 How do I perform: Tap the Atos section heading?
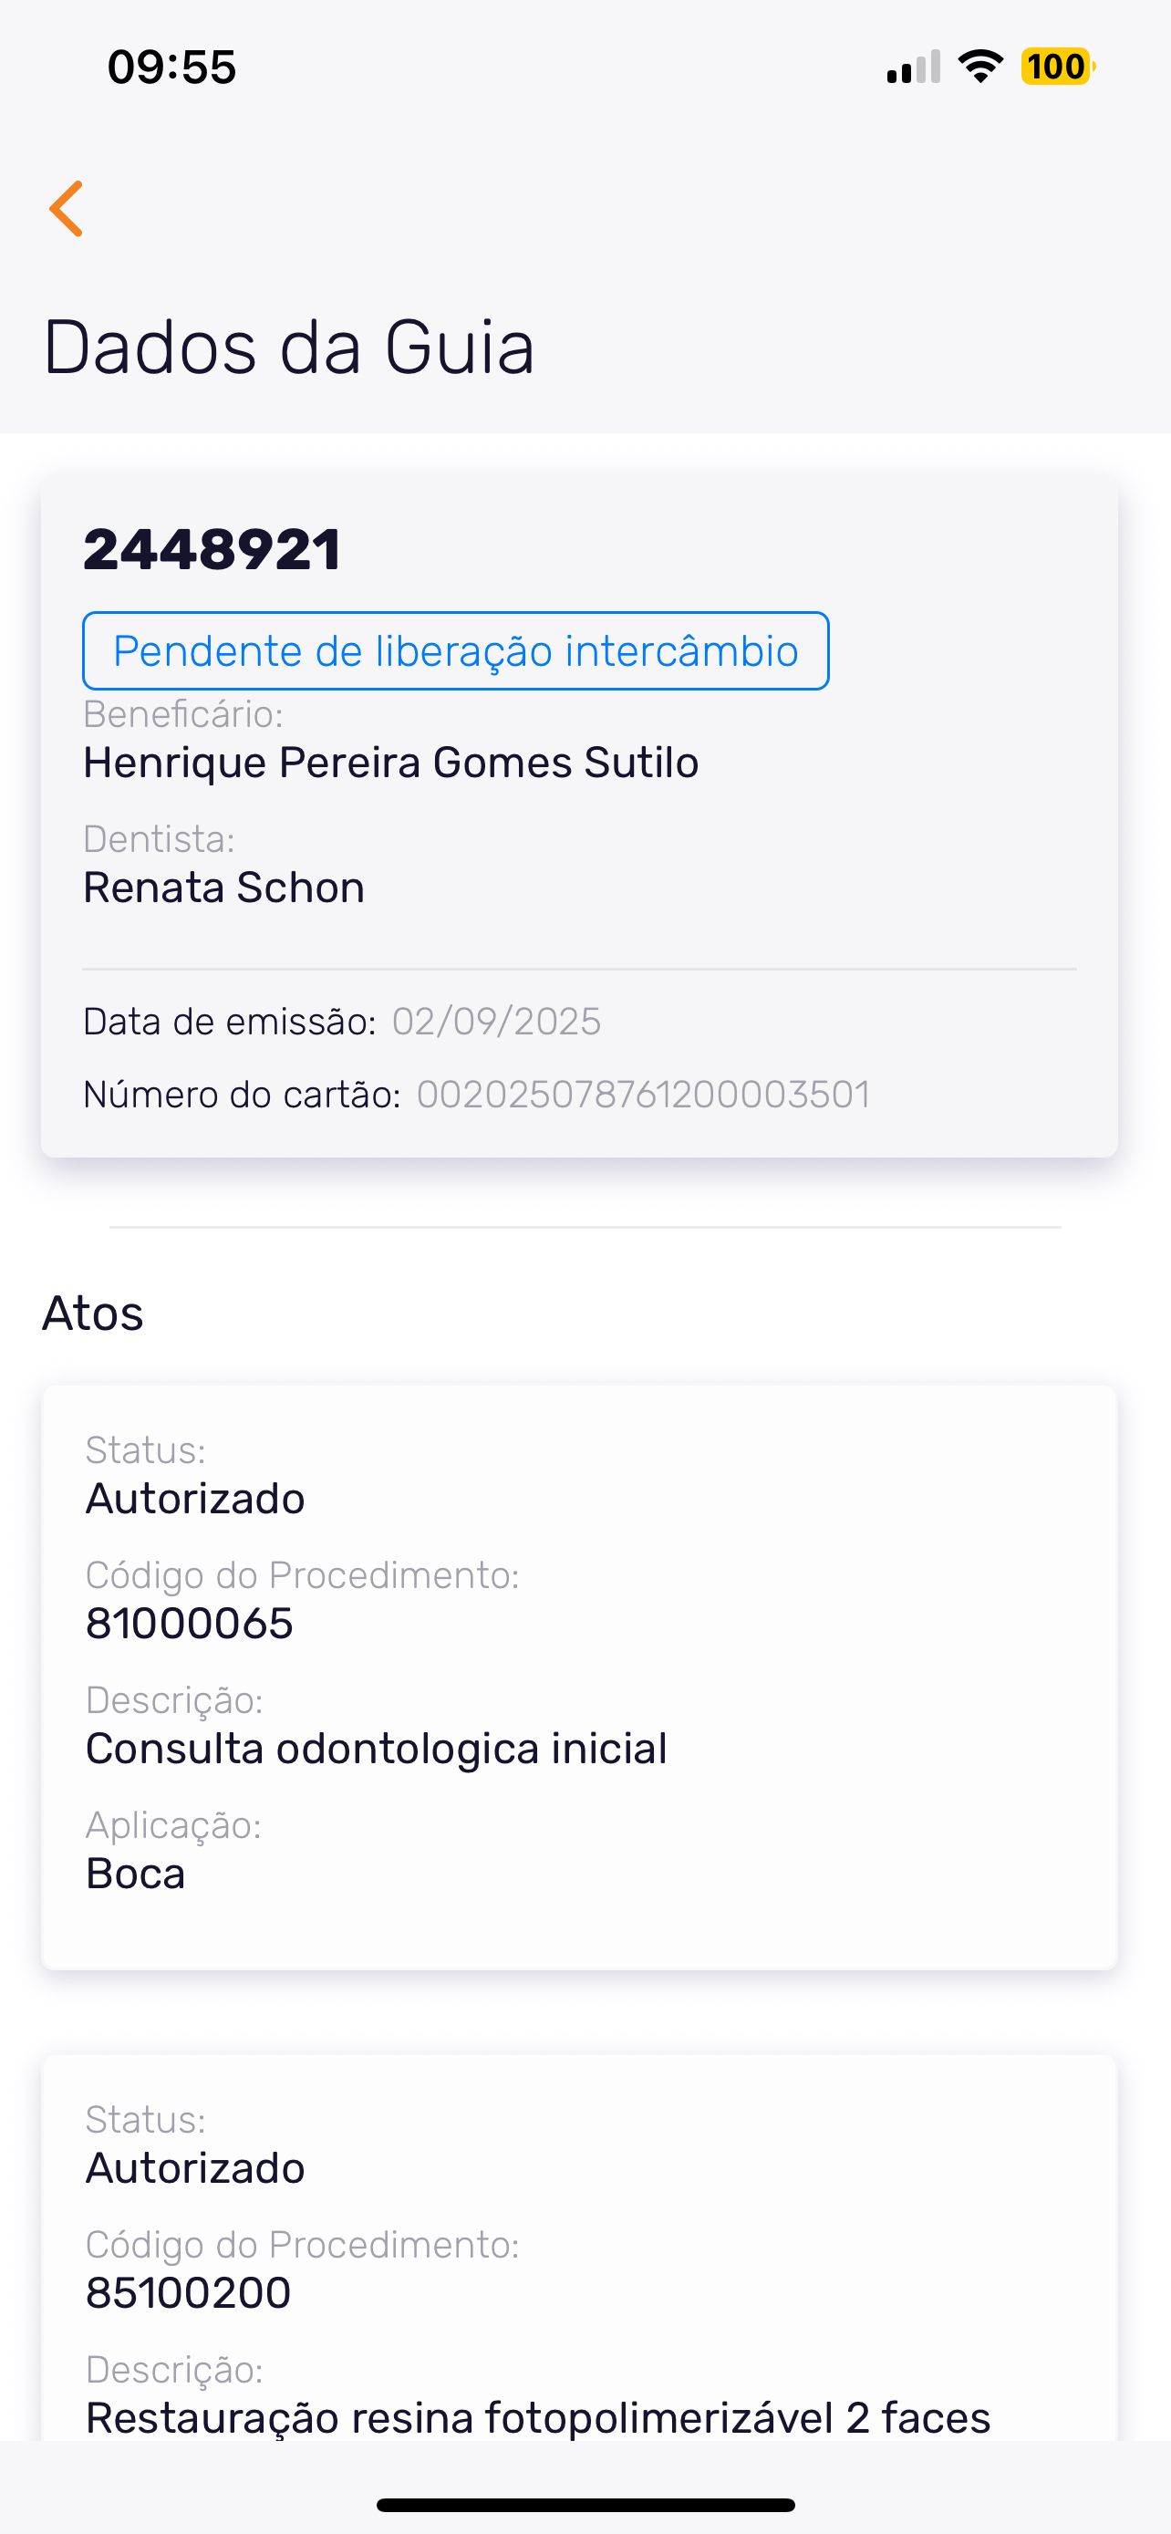point(93,1314)
